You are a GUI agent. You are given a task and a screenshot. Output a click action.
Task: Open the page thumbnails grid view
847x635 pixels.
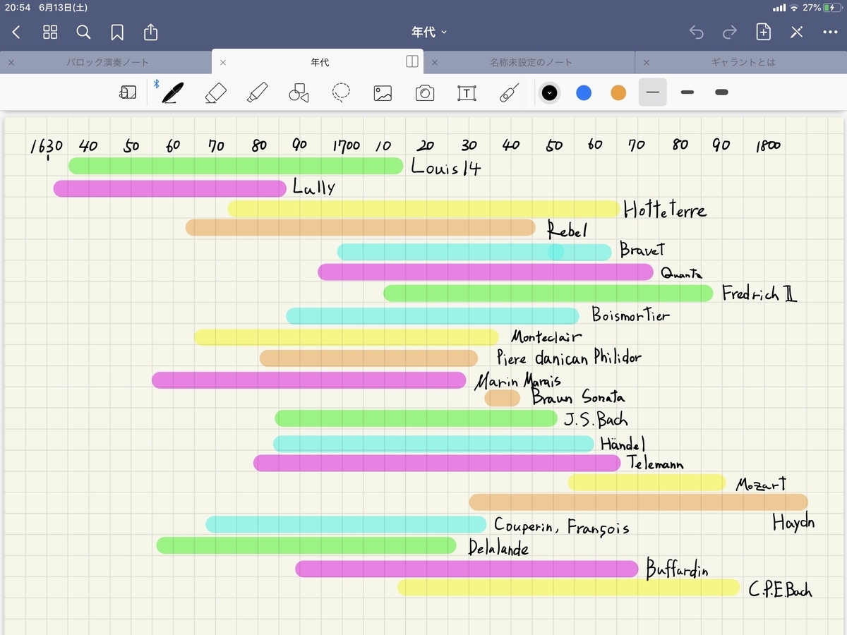pos(50,32)
